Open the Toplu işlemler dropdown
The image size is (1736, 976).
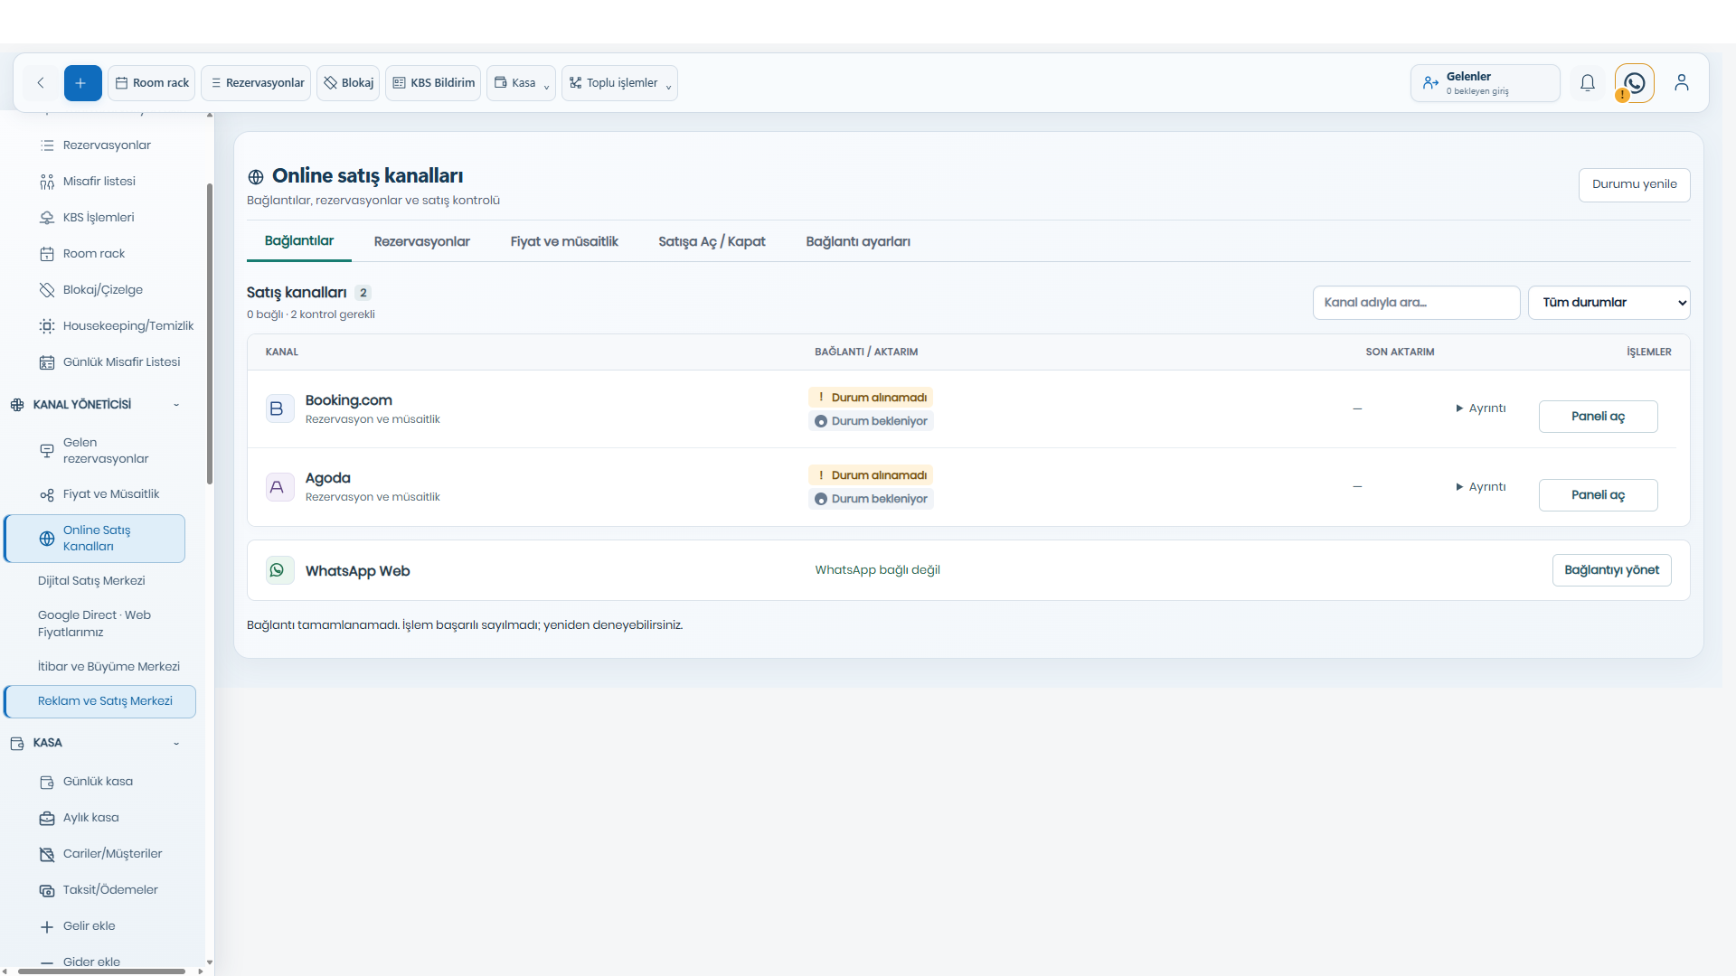tap(619, 83)
